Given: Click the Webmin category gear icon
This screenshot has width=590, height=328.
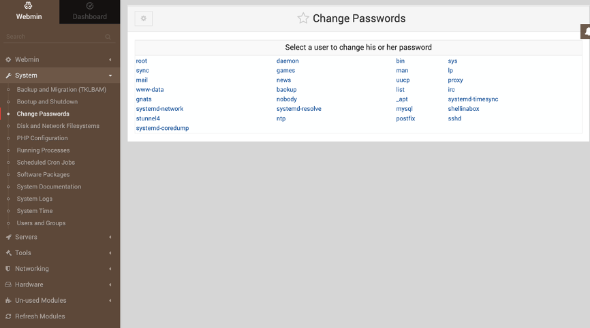Looking at the screenshot, I should [8, 59].
